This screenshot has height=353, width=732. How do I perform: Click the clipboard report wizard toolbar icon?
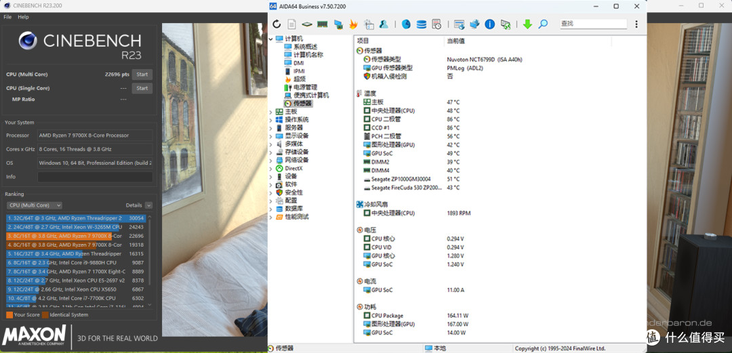click(x=369, y=24)
